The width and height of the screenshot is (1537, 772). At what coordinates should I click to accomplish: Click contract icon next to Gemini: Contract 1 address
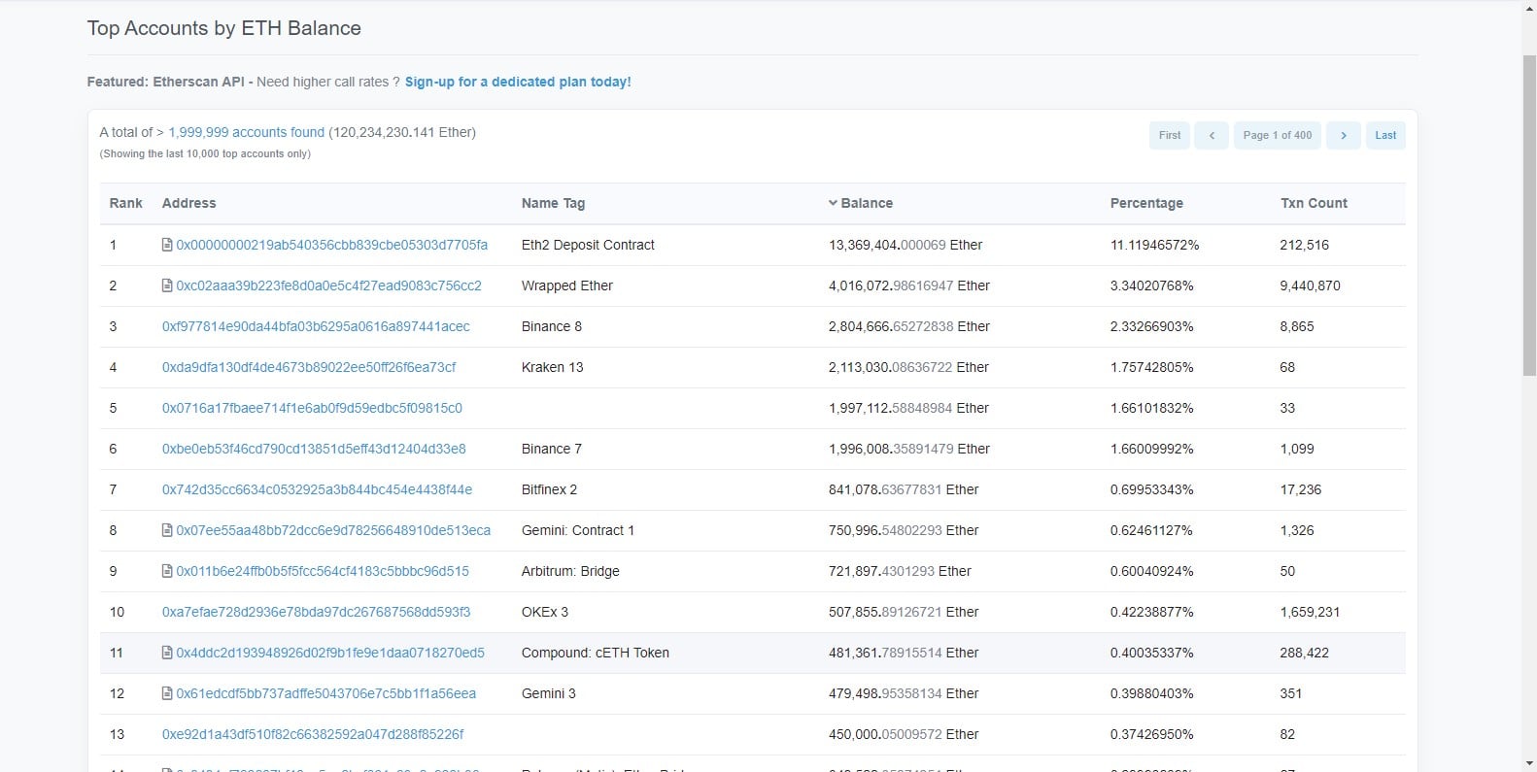tap(167, 530)
